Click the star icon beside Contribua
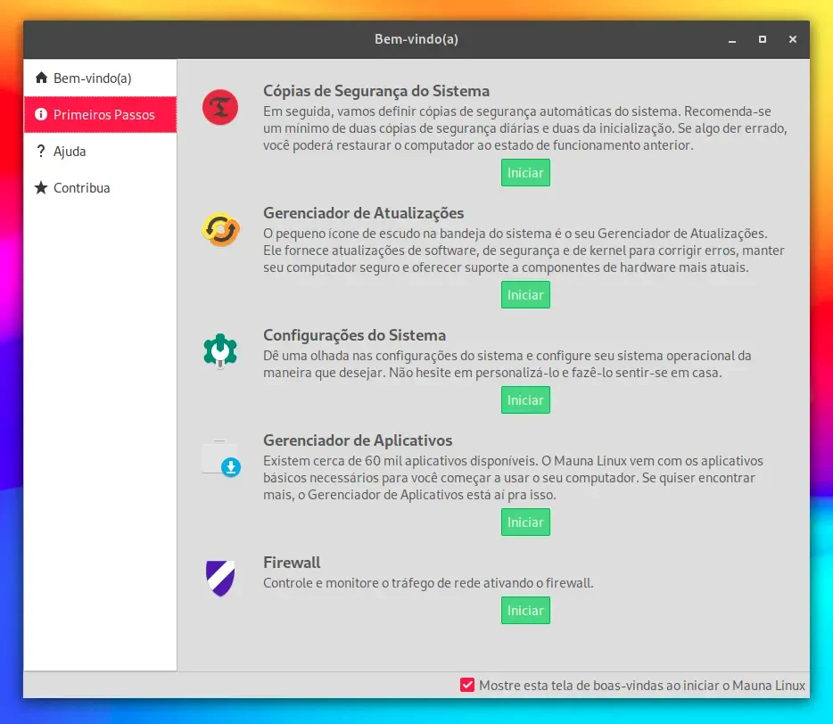 [41, 187]
